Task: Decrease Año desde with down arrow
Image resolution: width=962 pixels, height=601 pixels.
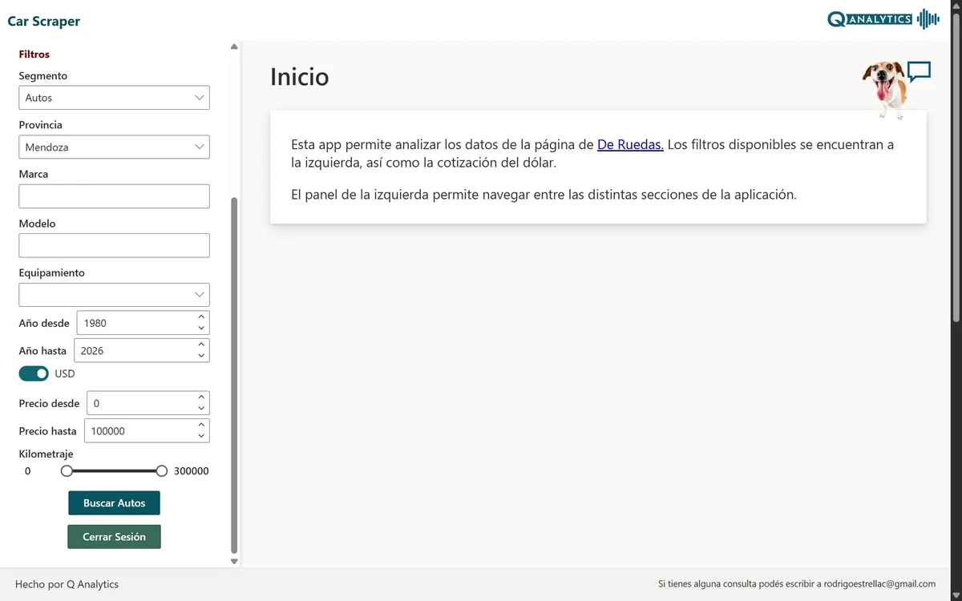Action: click(x=201, y=329)
